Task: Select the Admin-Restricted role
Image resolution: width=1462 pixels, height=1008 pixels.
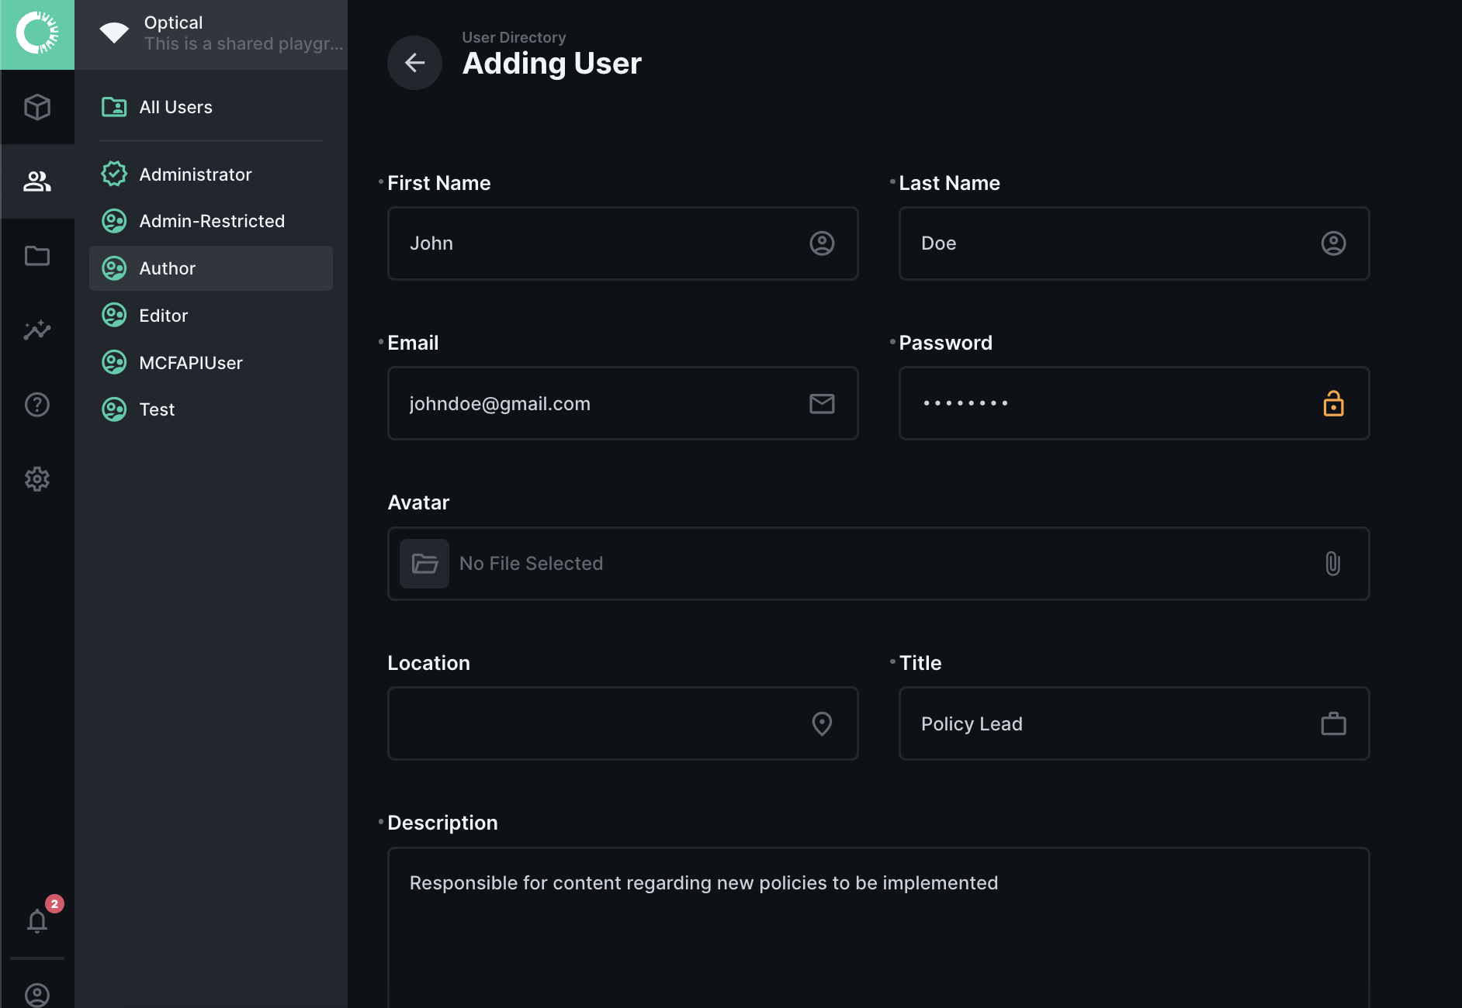Action: click(211, 221)
